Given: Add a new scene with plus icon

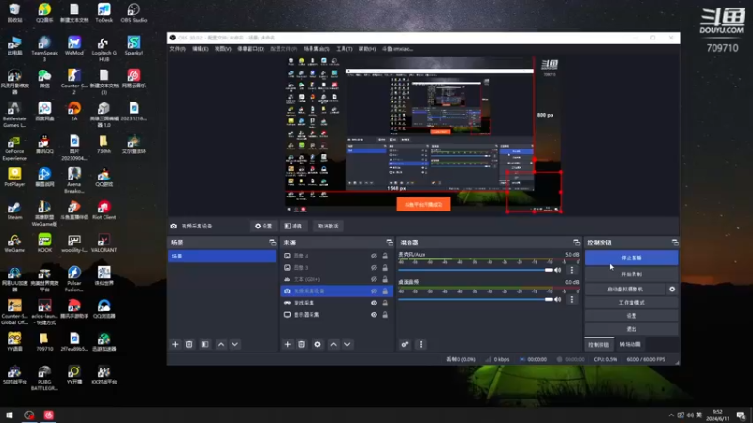Looking at the screenshot, I should point(175,344).
